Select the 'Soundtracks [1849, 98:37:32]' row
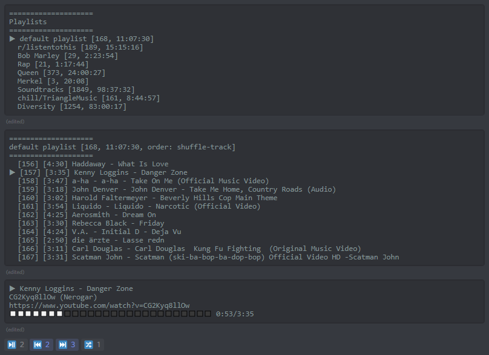This screenshot has height=355, width=489. [x=76, y=90]
